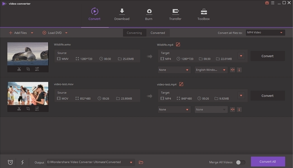Open effects adjustment icon under Wildlife thumbnail
This screenshot has height=168, width=293.
pyautogui.click(x=37, y=69)
